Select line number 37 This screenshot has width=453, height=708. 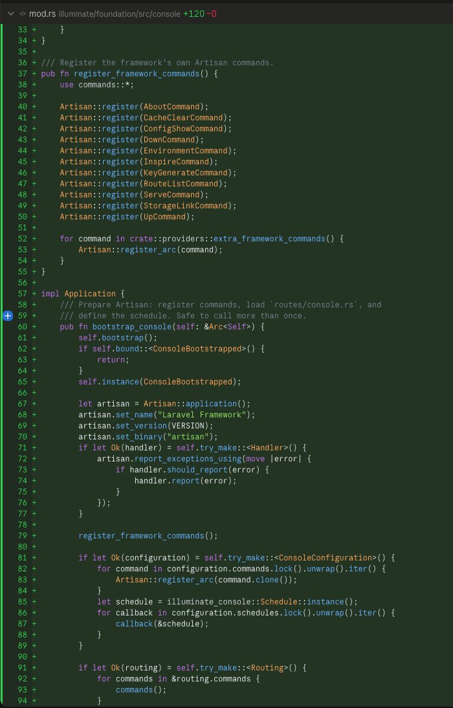(22, 74)
